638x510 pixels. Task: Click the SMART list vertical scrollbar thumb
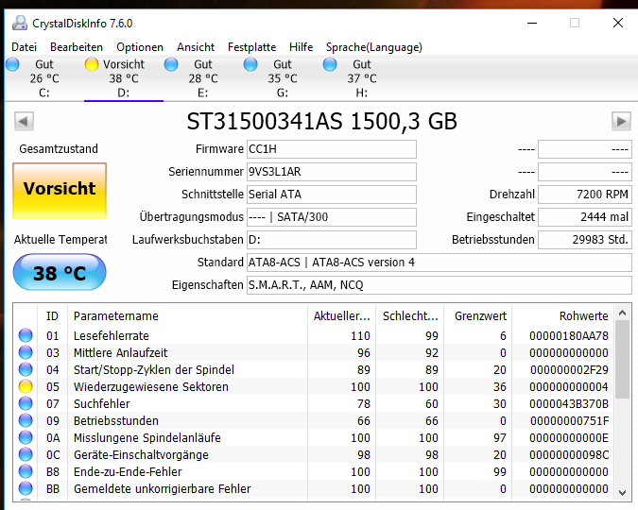pyautogui.click(x=622, y=360)
